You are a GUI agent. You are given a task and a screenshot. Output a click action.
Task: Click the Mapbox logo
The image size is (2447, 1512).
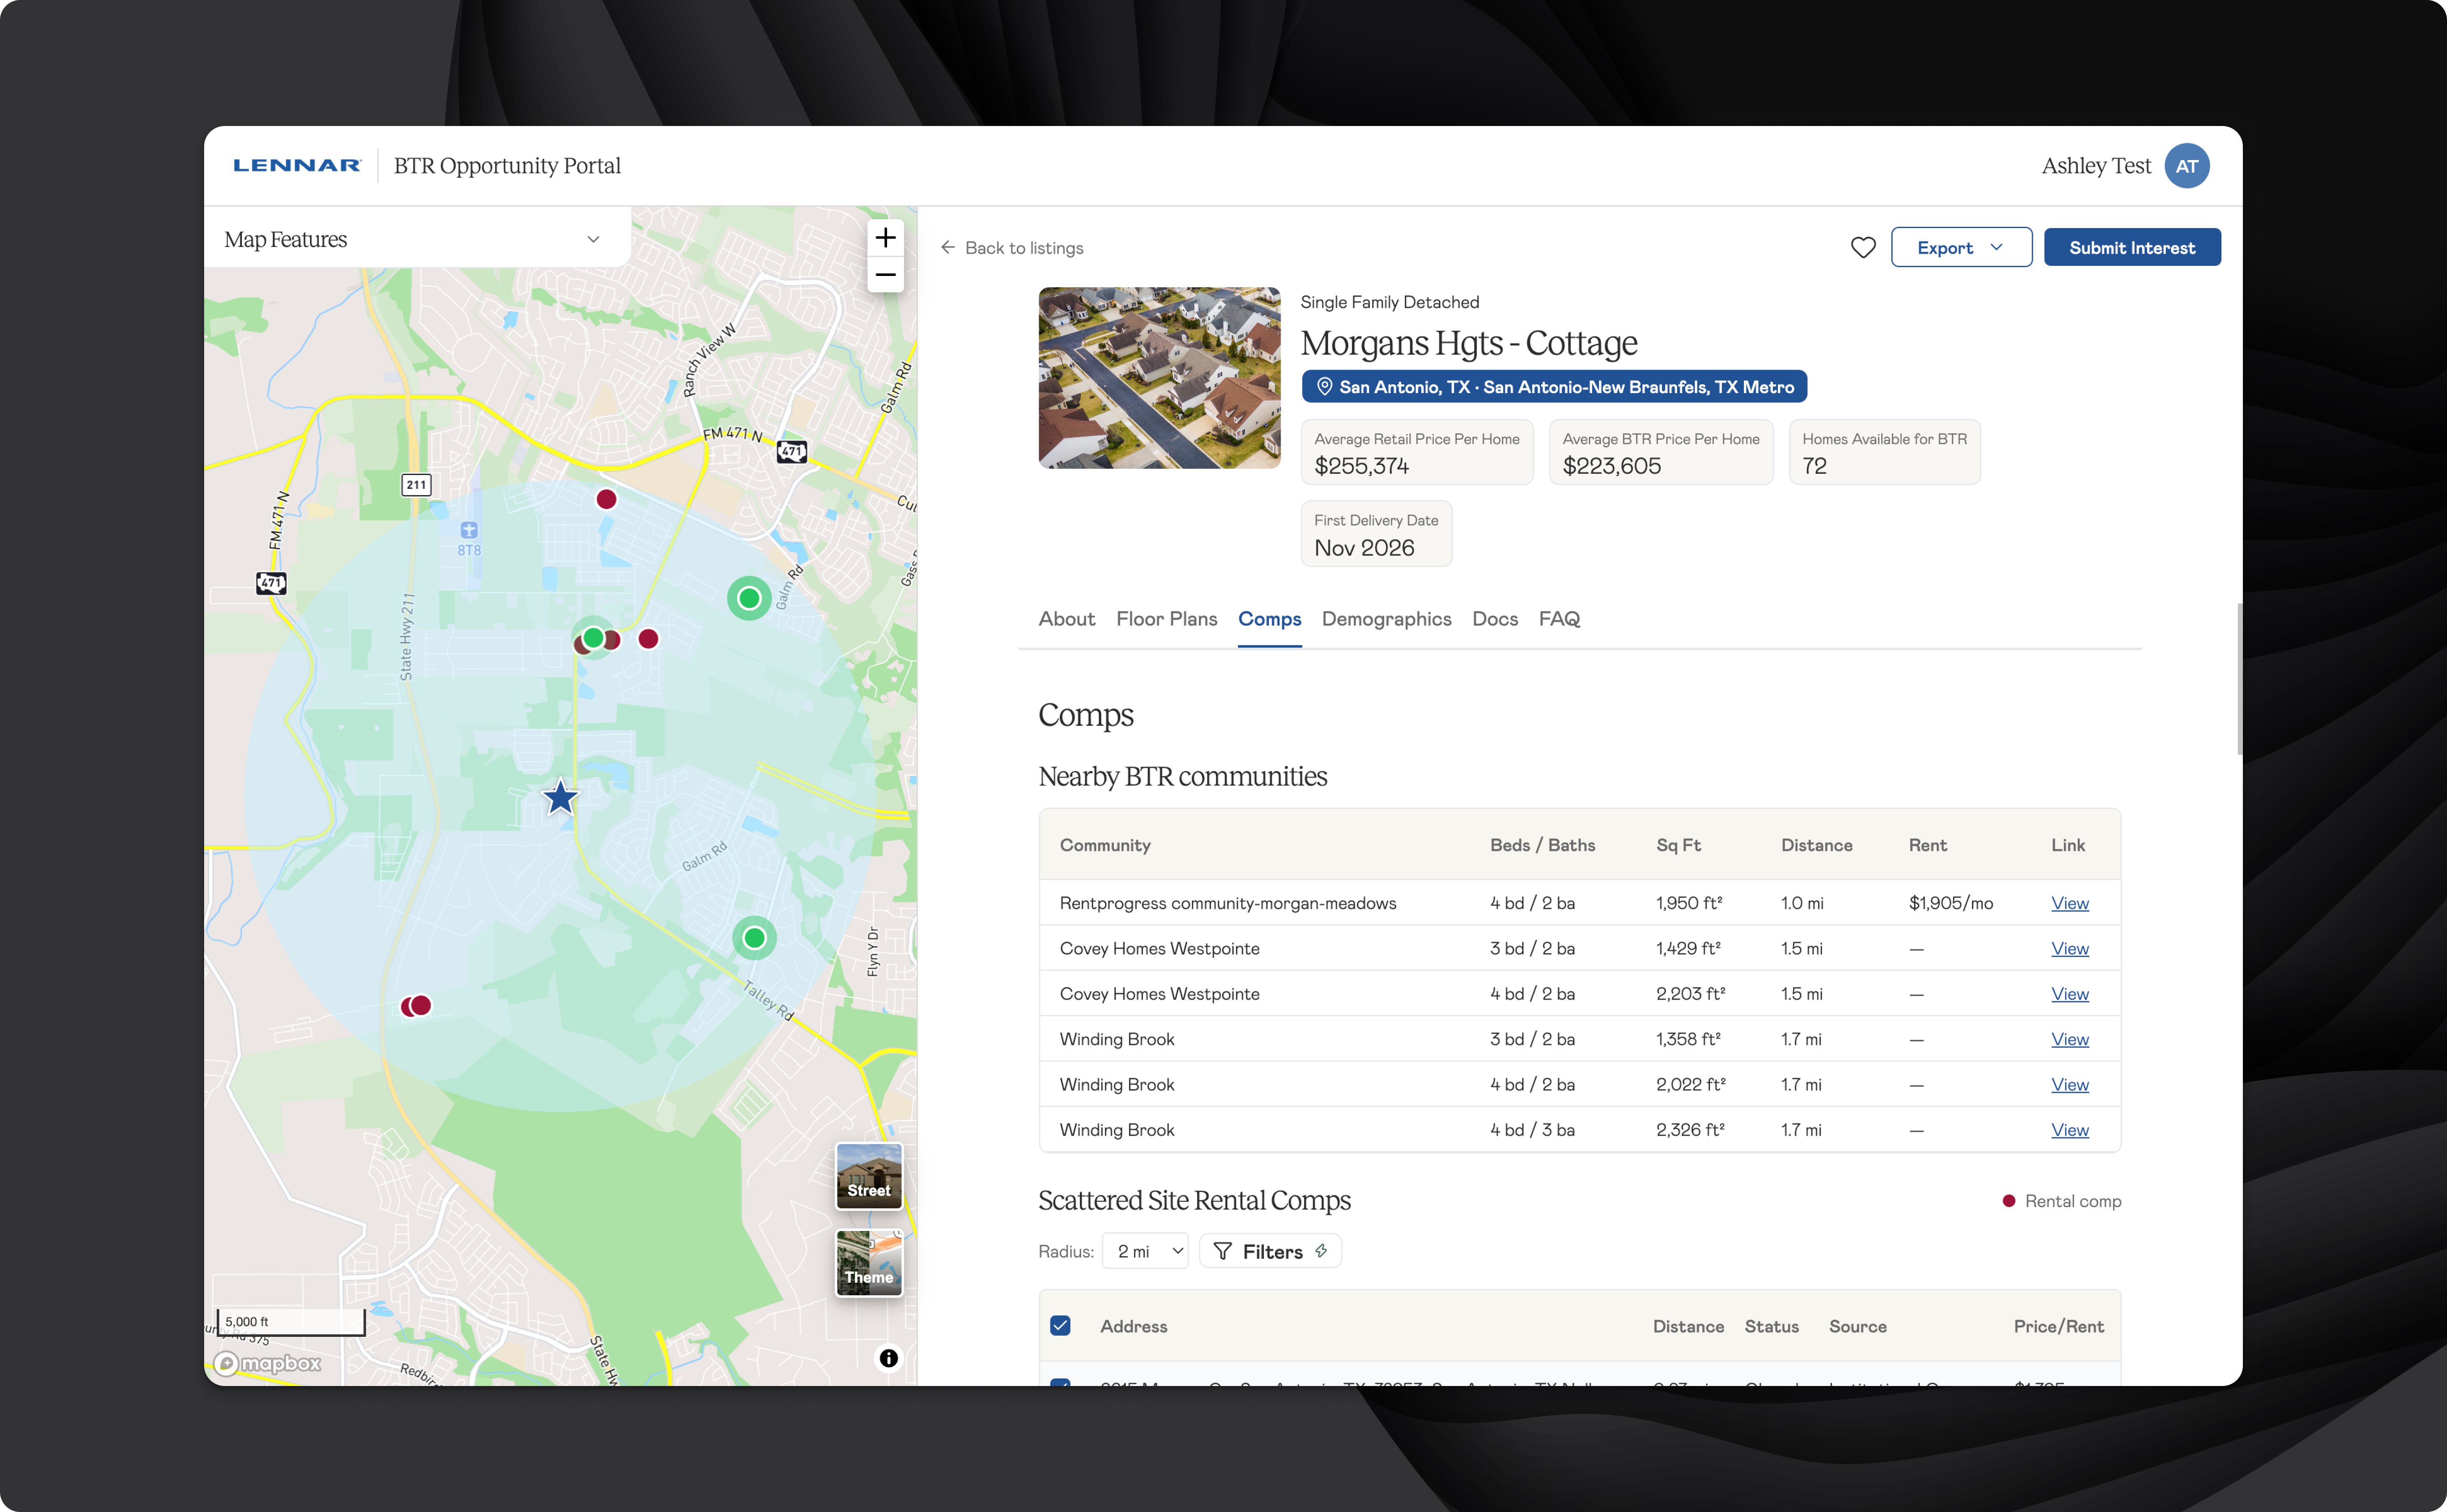[x=268, y=1363]
